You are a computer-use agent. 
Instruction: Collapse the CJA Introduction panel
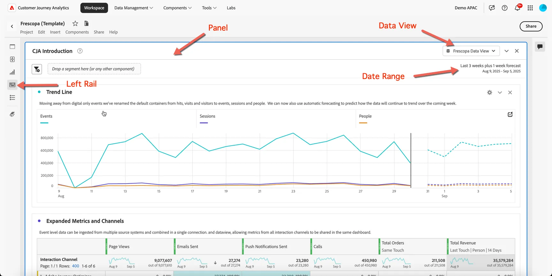[507, 51]
